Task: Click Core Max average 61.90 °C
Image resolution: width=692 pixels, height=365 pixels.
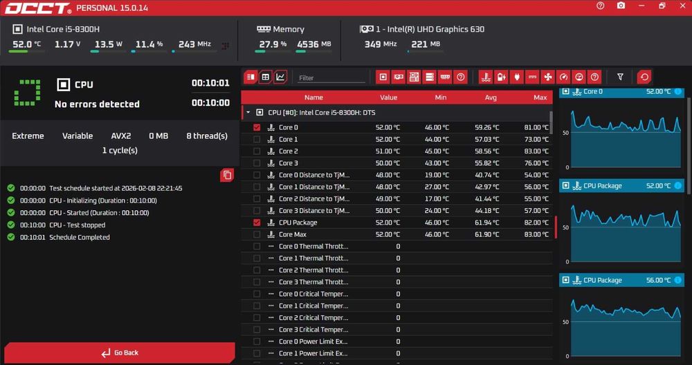Action: pyautogui.click(x=487, y=234)
